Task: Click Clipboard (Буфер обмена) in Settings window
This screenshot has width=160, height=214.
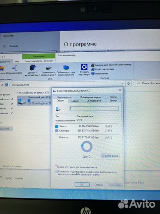Action: 14,178
